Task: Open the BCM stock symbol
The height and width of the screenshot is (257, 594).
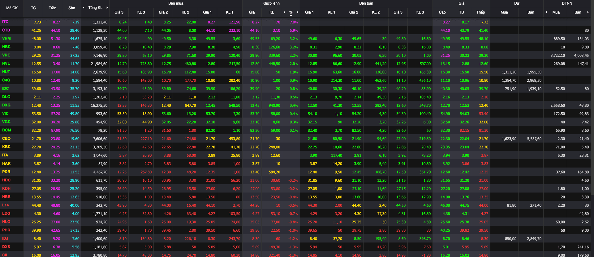Action: click(6, 130)
